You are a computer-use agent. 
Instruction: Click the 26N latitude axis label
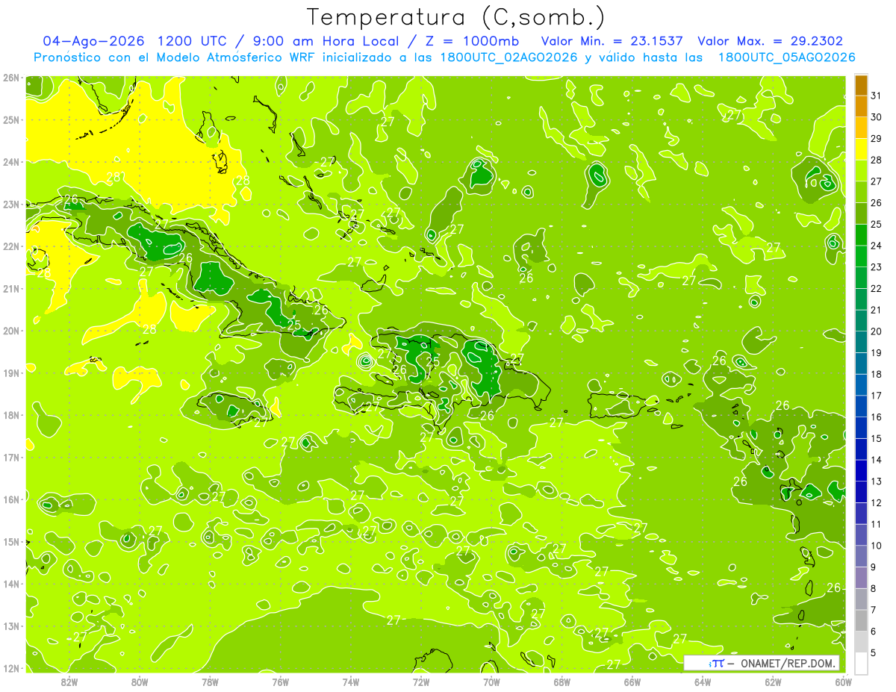pos(10,78)
